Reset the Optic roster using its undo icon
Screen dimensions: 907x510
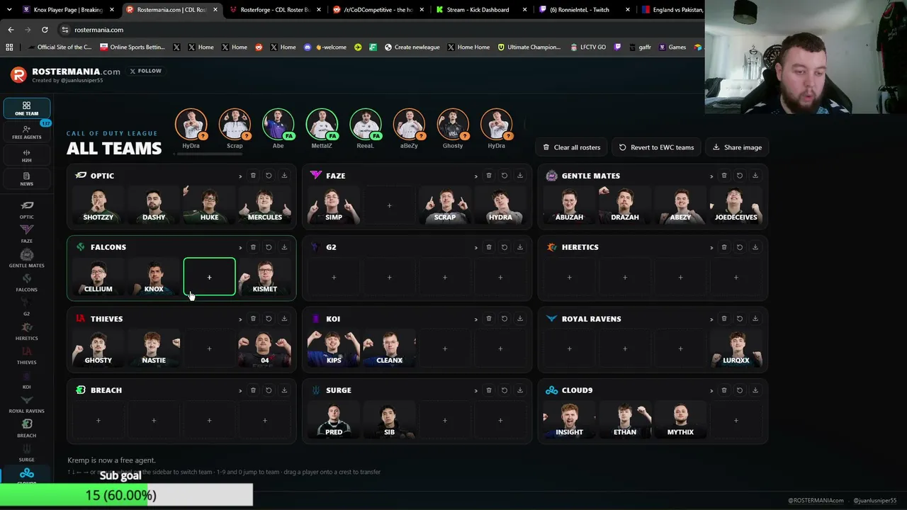[x=269, y=176]
